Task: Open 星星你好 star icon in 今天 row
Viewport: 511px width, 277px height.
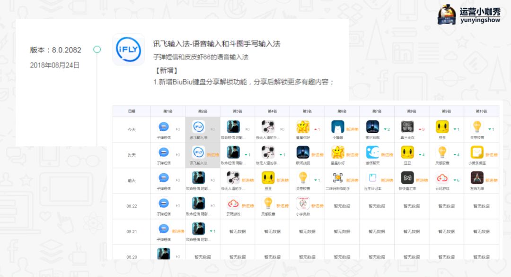Action: (x=303, y=127)
